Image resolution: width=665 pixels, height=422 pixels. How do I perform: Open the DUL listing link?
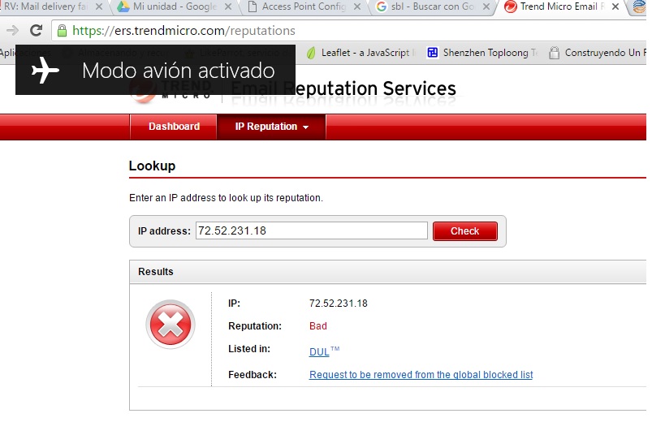[319, 352]
